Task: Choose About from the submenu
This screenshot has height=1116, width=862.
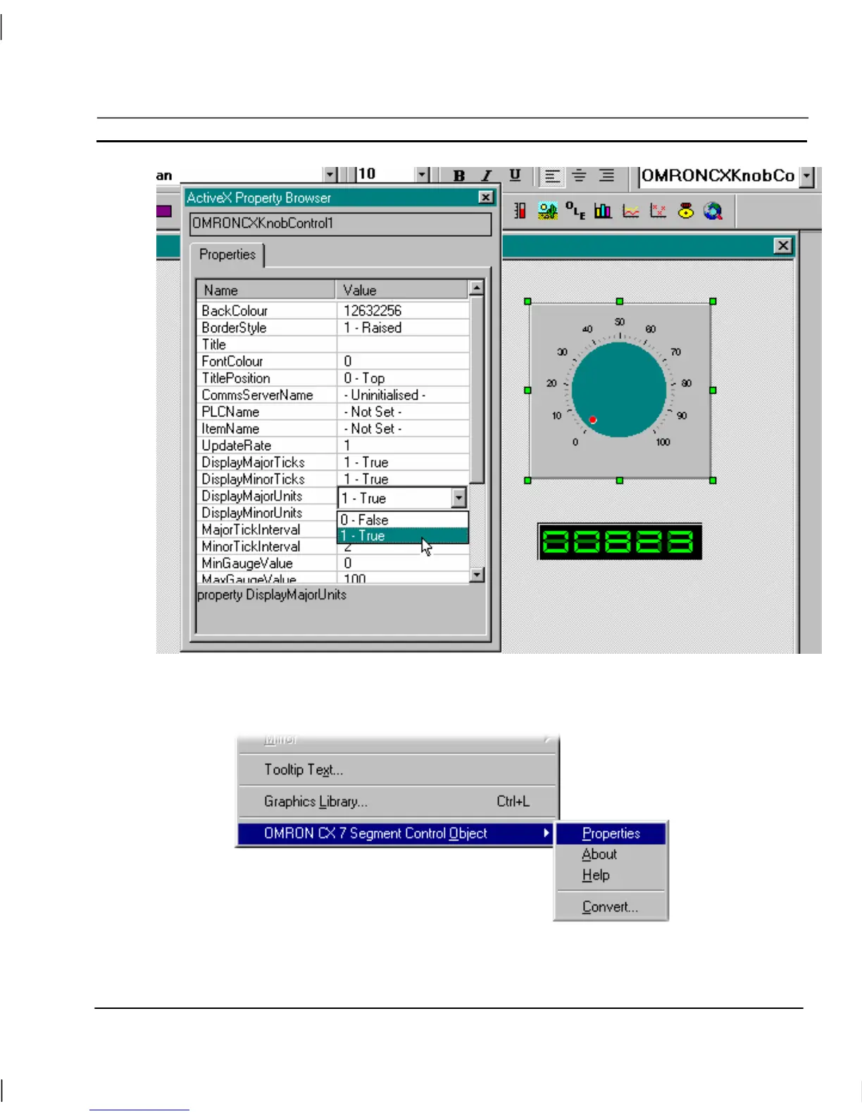Action: pos(611,855)
